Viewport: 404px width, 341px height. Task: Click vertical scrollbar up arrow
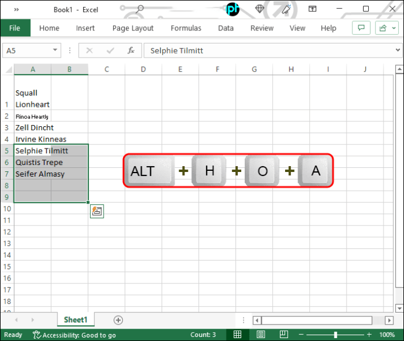click(x=399, y=69)
